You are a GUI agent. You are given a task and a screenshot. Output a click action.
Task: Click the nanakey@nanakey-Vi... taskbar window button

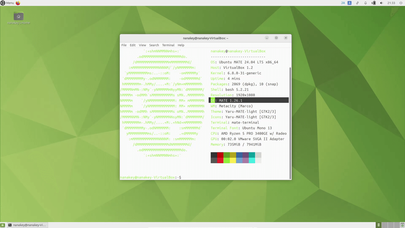[27, 225]
